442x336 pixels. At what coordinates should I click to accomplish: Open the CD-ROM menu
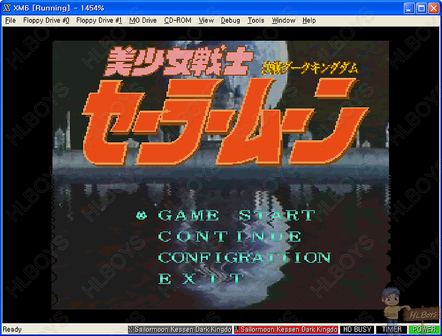tap(177, 20)
